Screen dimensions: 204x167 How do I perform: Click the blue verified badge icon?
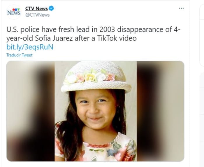(x=51, y=8)
